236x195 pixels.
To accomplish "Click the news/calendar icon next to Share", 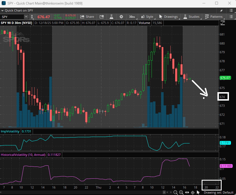I will coord(102,17).
